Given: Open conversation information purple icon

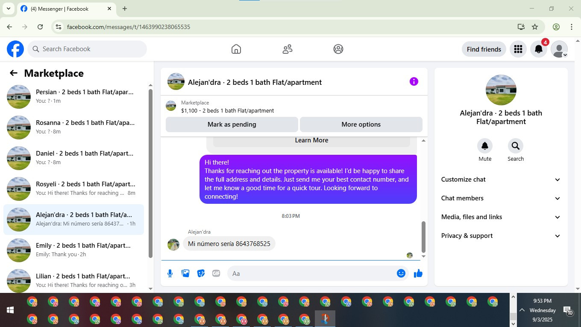Looking at the screenshot, I should 414,81.
